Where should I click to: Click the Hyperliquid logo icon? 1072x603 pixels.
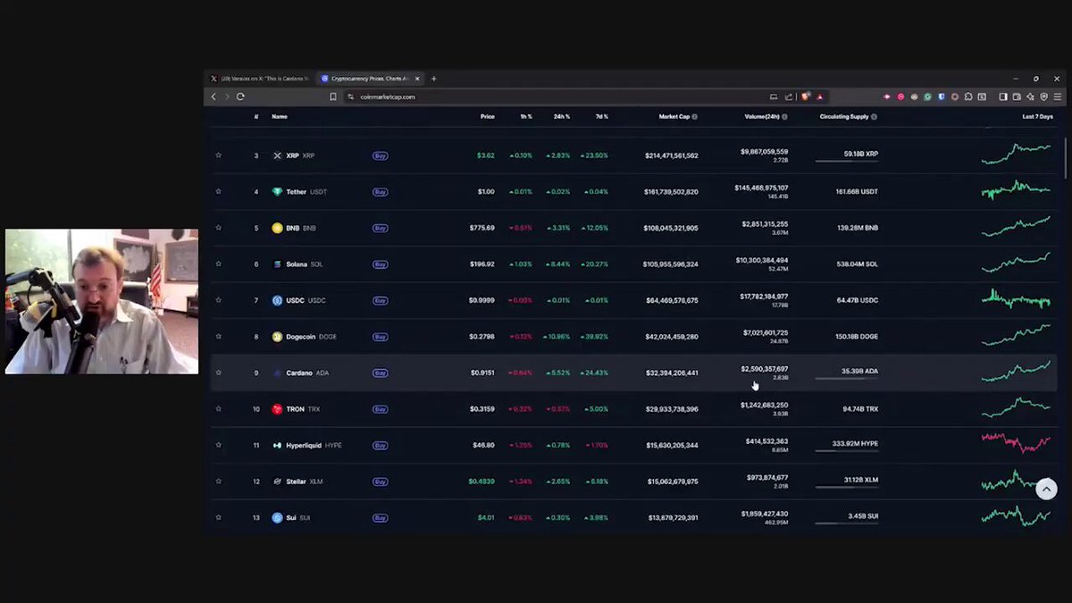coord(277,445)
